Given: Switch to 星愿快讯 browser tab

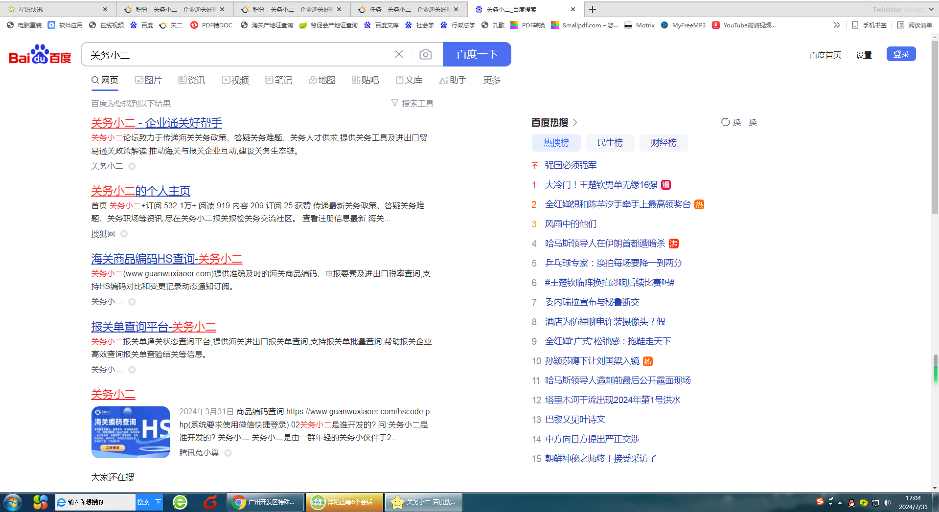Looking at the screenshot, I should click(58, 9).
